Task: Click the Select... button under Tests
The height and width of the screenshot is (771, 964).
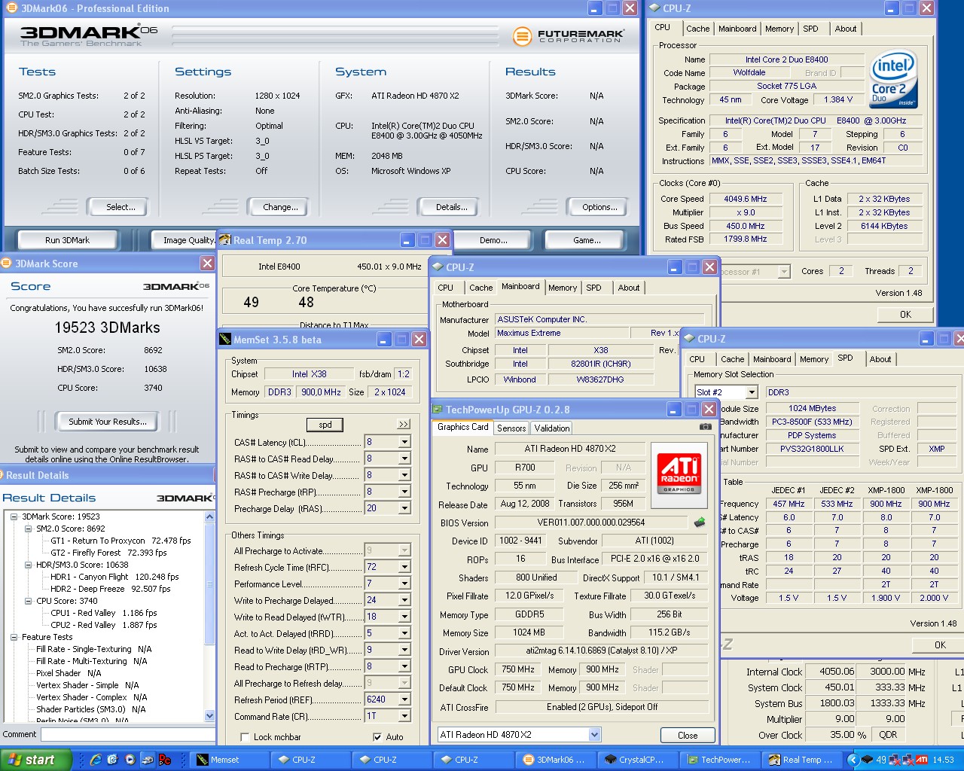Action: pos(120,207)
